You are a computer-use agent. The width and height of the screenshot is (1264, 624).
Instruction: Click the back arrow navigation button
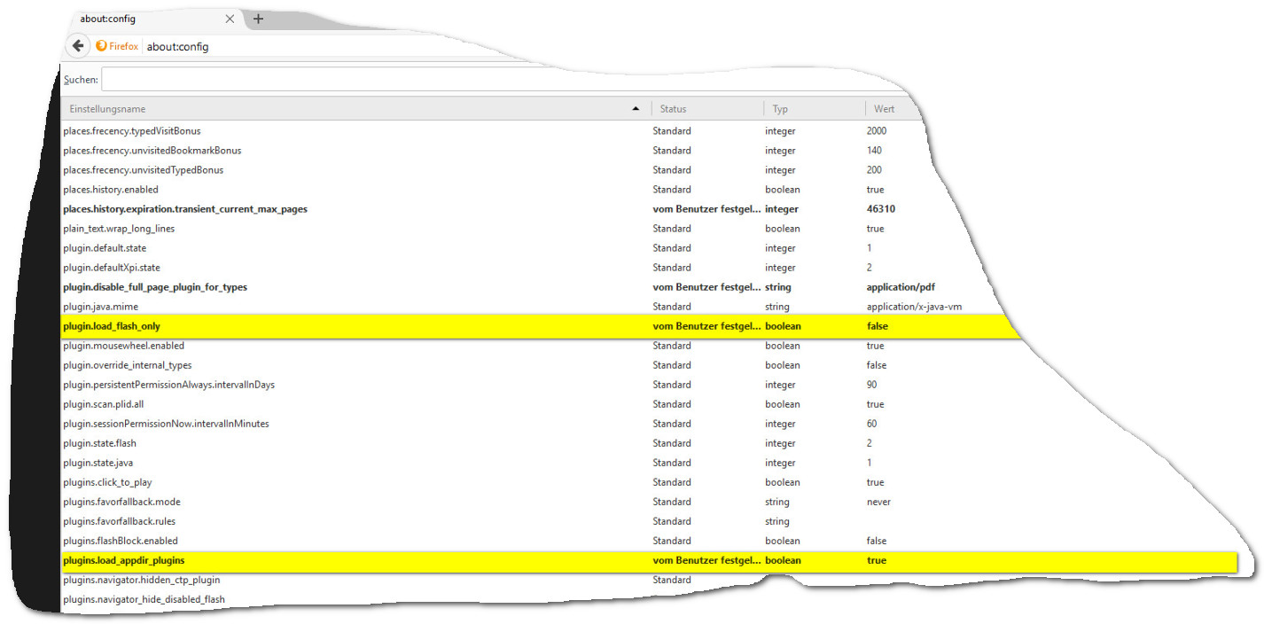pyautogui.click(x=78, y=46)
